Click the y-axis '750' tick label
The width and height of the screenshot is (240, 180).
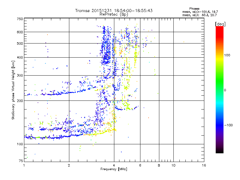coord(20,19)
